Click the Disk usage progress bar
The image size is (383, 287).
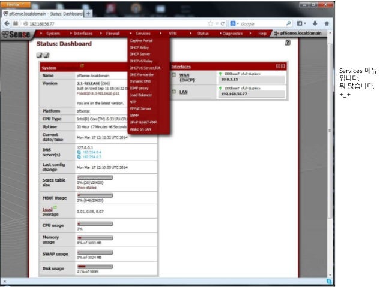95,267
